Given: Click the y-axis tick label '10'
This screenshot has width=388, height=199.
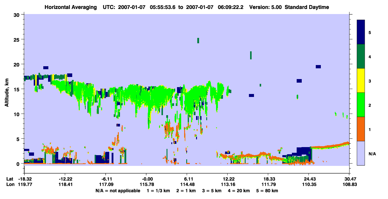Looking at the screenshot, I should tap(17, 114).
